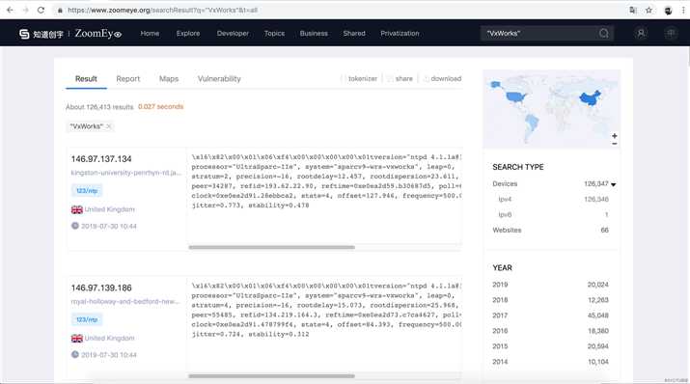Image resolution: width=690 pixels, height=384 pixels.
Task: Open the translate page icon in the address bar
Action: pyautogui.click(x=633, y=10)
